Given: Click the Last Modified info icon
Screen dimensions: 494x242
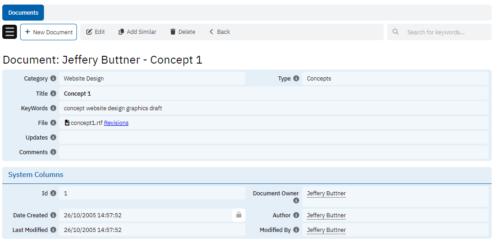Looking at the screenshot, I should pyautogui.click(x=53, y=230).
